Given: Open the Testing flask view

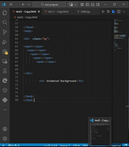Looking at the screenshot, I should 5,71.
